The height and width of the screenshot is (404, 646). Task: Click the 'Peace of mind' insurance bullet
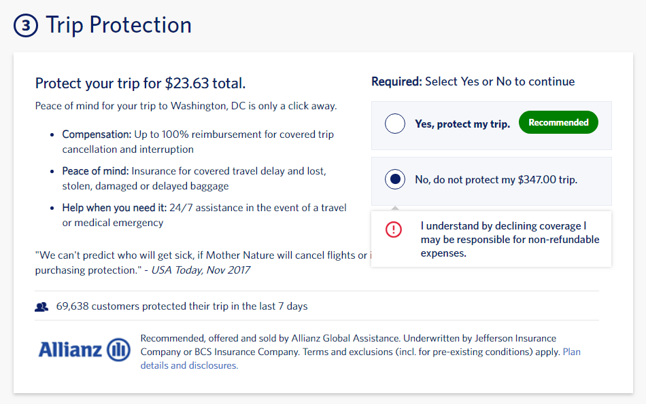coord(194,179)
